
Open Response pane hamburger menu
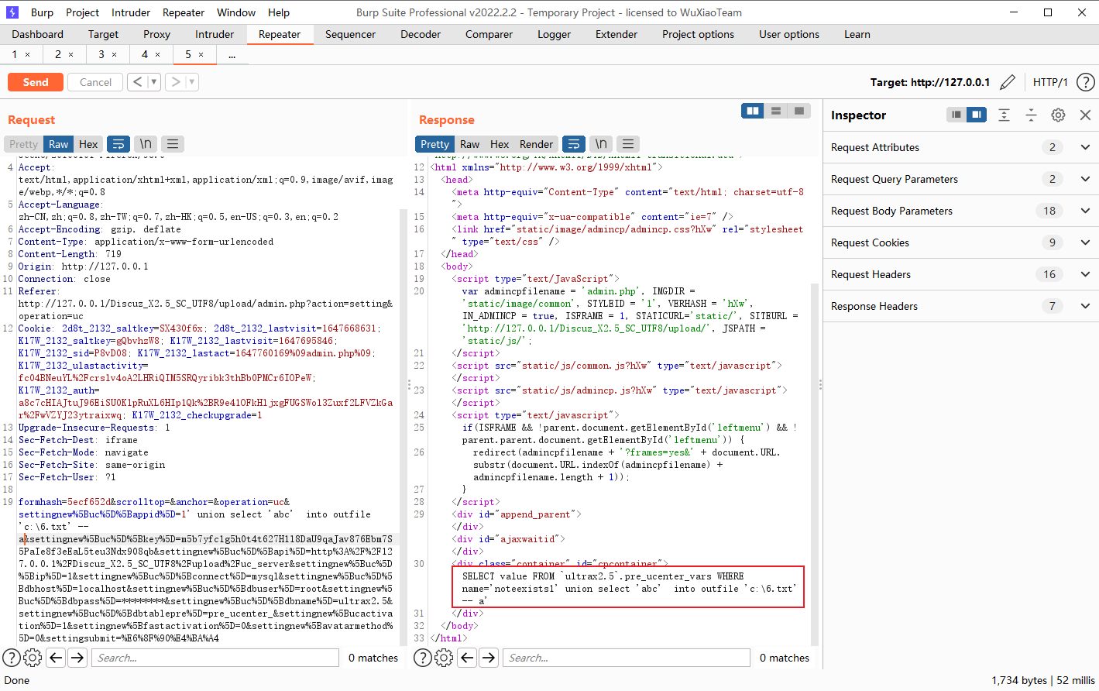[628, 144]
